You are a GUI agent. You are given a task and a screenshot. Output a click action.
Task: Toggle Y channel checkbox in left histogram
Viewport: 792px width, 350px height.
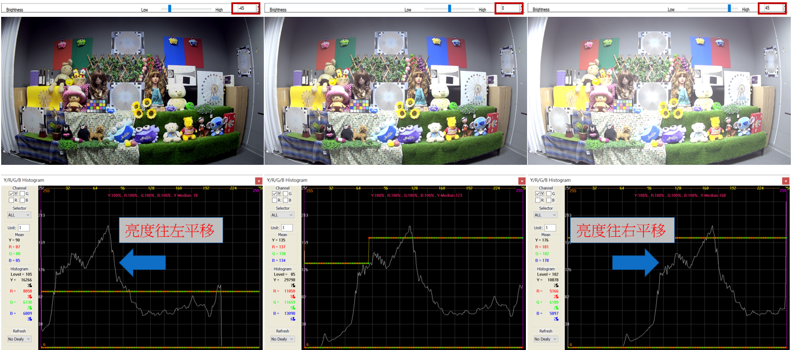coord(11,194)
